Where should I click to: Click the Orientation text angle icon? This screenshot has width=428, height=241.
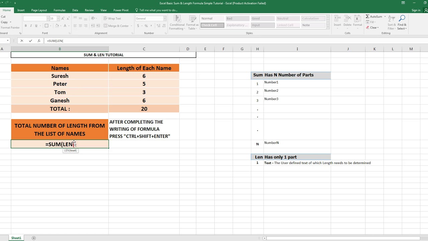pyautogui.click(x=93, y=18)
